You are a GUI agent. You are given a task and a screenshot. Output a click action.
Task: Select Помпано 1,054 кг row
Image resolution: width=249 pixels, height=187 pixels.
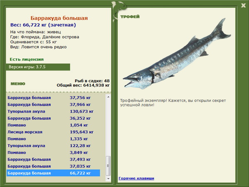pyautogui.click(x=53, y=125)
